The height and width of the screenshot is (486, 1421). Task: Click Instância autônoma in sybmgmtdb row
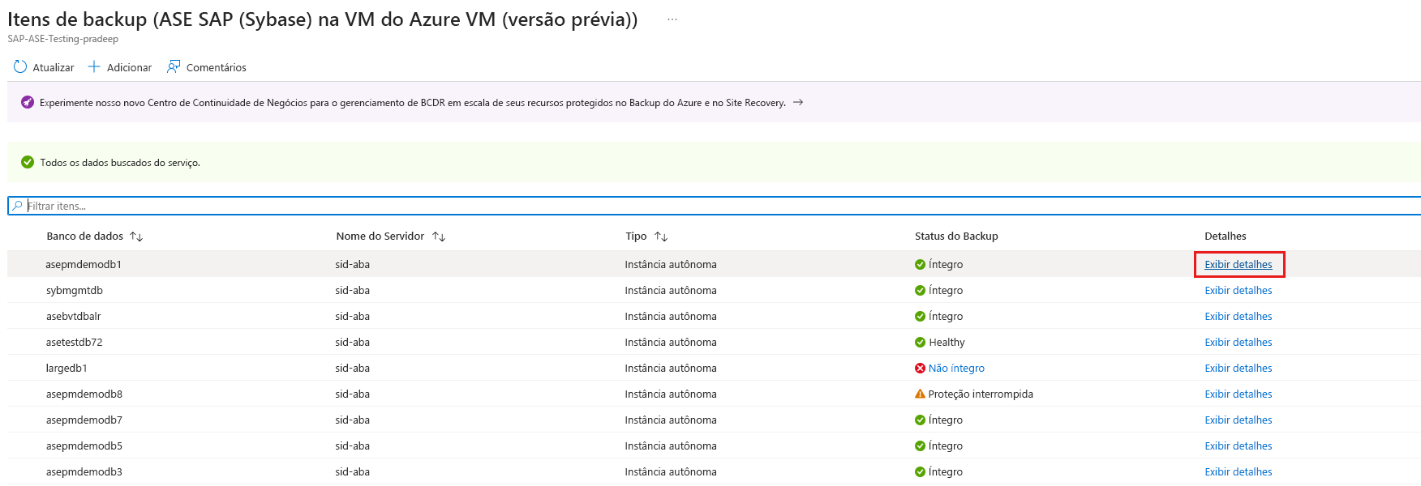[x=671, y=290]
